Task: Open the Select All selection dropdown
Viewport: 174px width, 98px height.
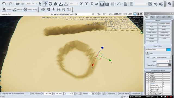Action: pos(32,4)
